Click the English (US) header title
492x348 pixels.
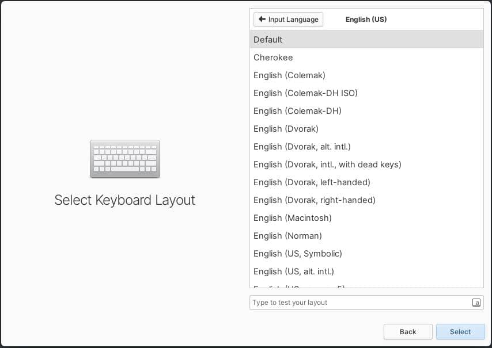366,20
